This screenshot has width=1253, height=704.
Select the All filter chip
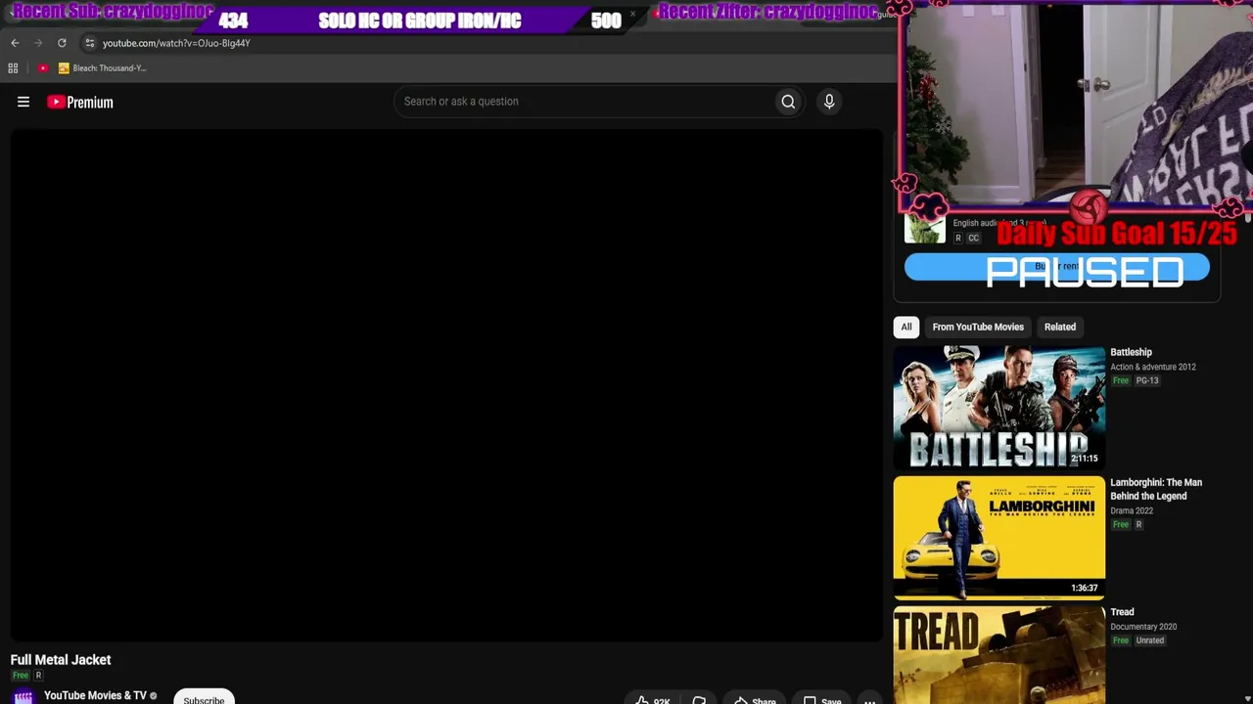coord(906,327)
